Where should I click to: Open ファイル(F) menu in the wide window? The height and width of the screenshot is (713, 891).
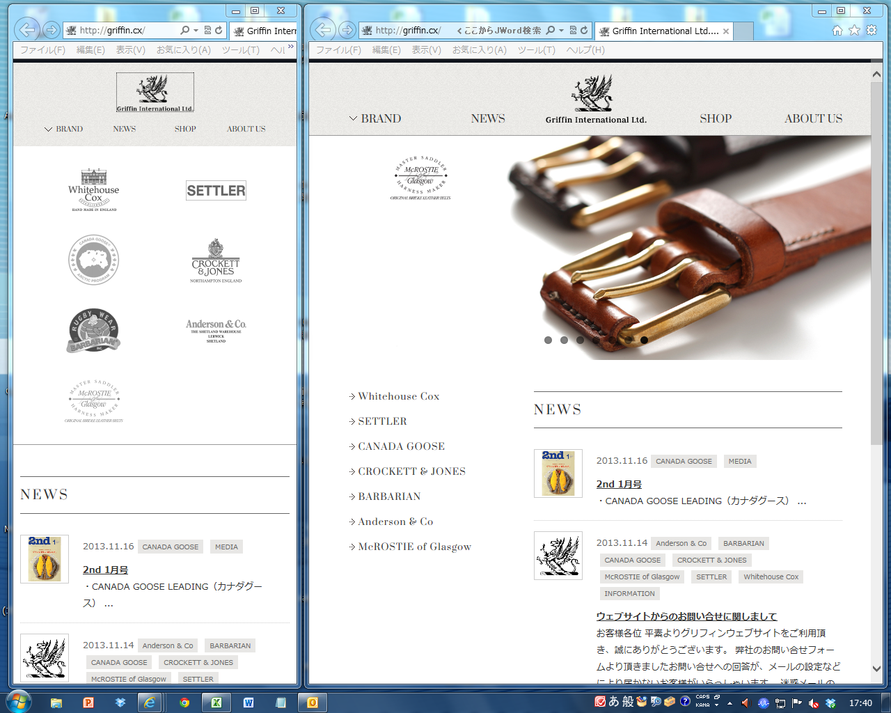coord(339,50)
